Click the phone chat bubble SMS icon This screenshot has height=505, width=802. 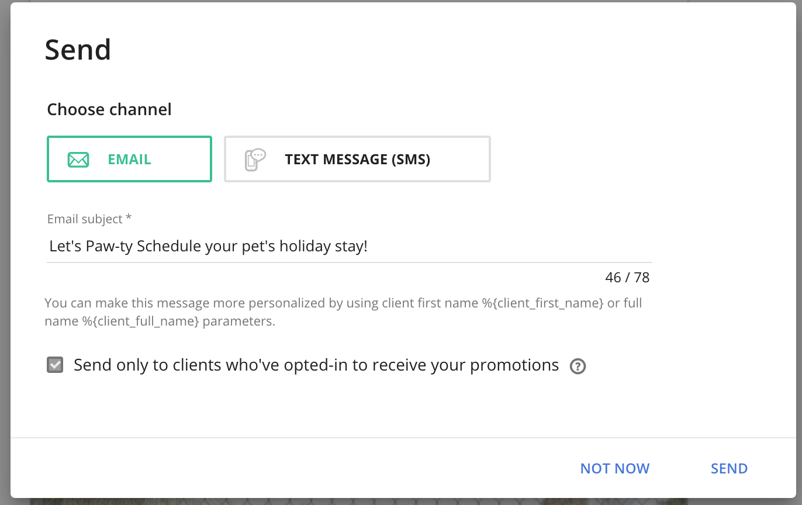tap(255, 160)
